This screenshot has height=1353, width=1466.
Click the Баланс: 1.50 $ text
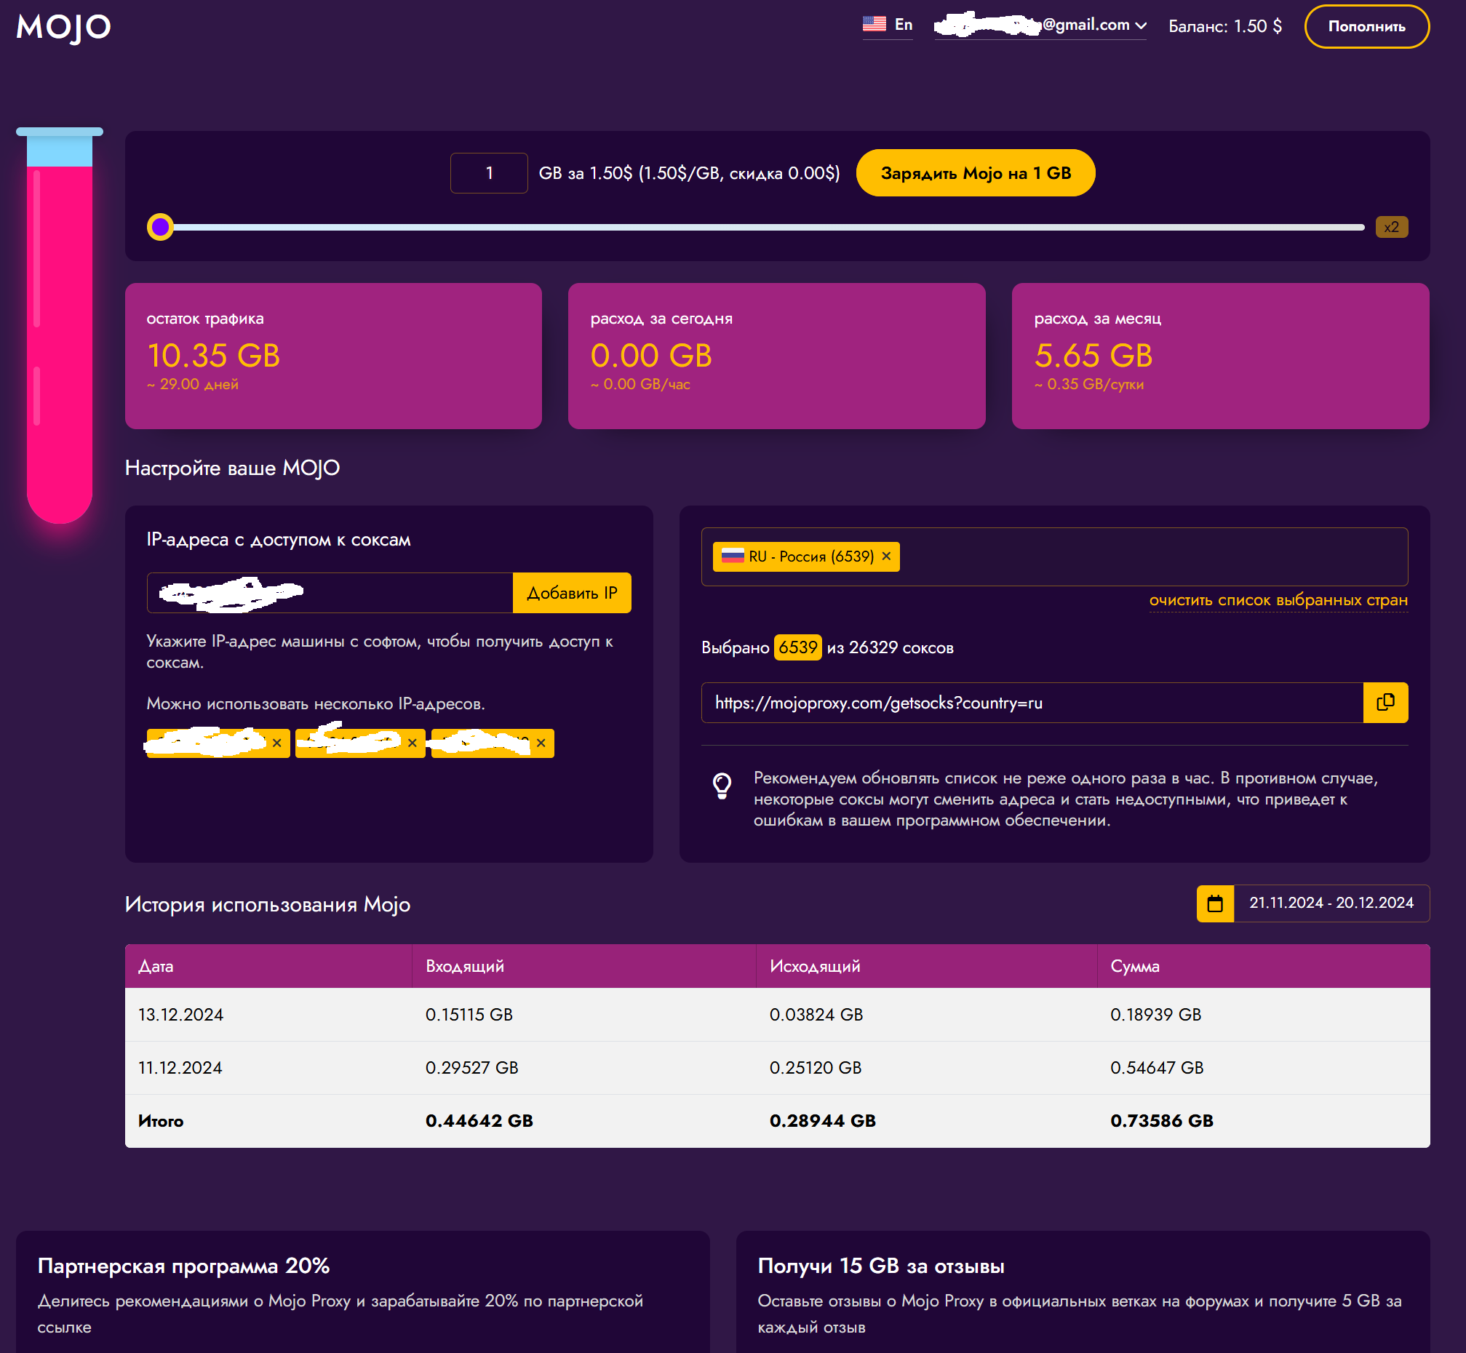coord(1225,26)
